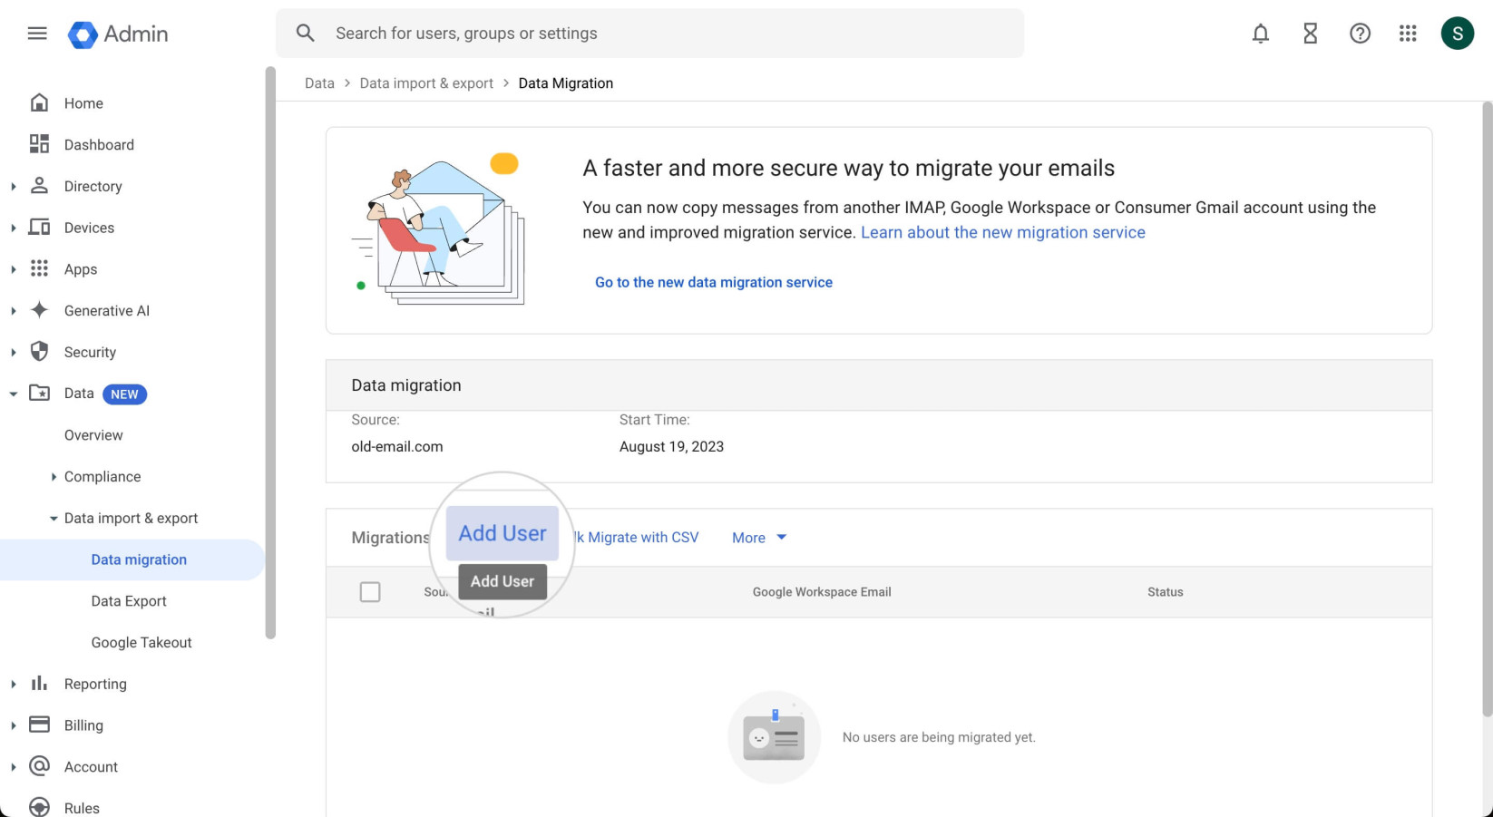Expand the Compliance section
1493x817 pixels.
point(53,476)
